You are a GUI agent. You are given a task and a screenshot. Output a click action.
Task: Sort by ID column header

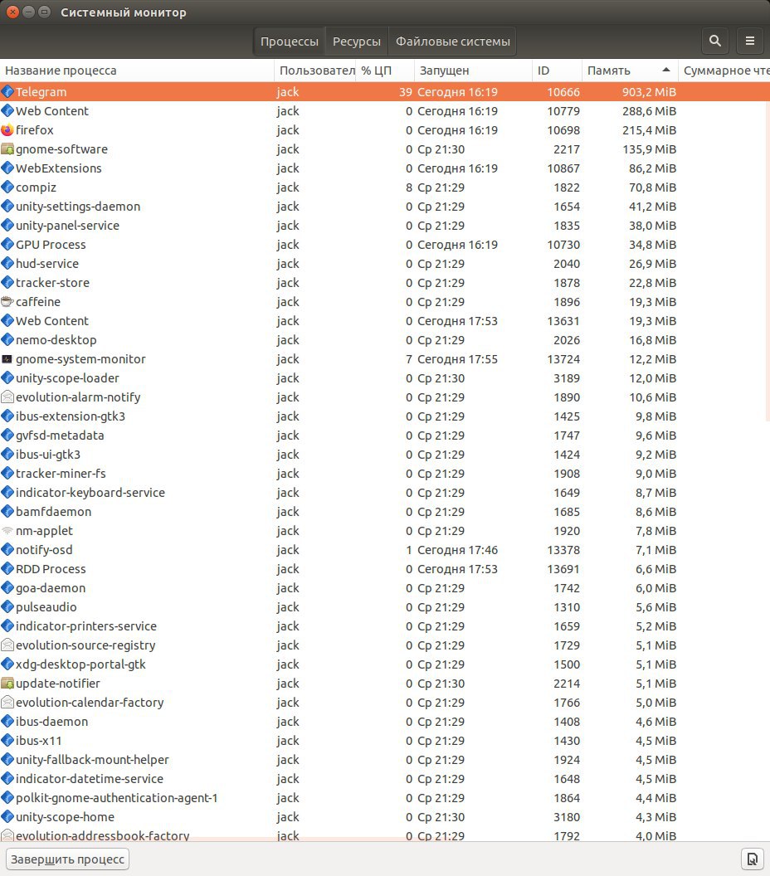557,71
